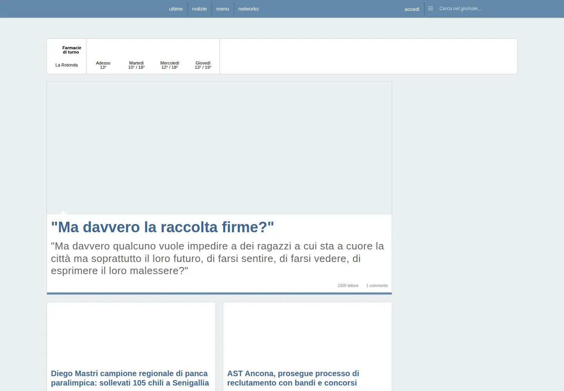Click the image above the Diego Mastri headline
Viewport: 564px width, 391px height.
click(x=131, y=334)
